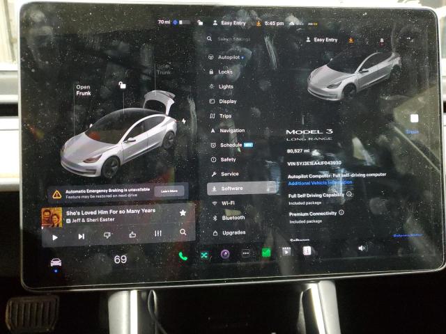Open the Theater video app
Viewport: 446px width, 334px height.
point(286,251)
